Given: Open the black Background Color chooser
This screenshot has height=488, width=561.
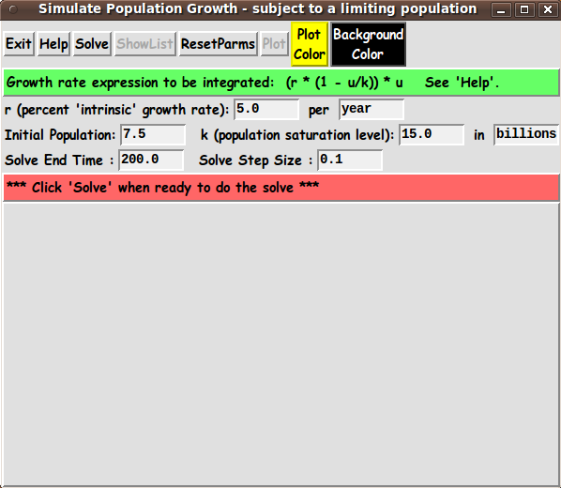Looking at the screenshot, I should pyautogui.click(x=368, y=44).
